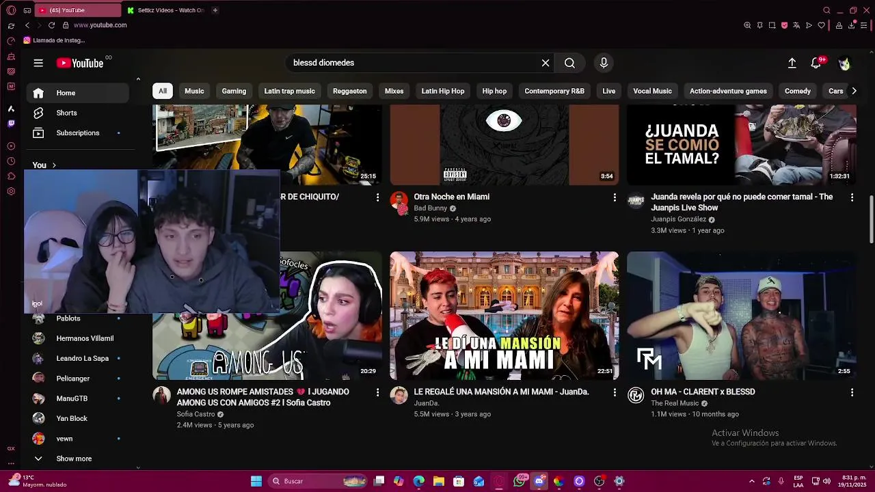Open the Opera pinboard pin icon
The width and height of the screenshot is (875, 492).
[x=759, y=25]
